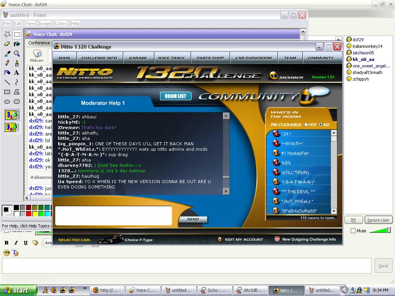Click the text font style icon
This screenshot has height=296, width=395.
[15, 253]
